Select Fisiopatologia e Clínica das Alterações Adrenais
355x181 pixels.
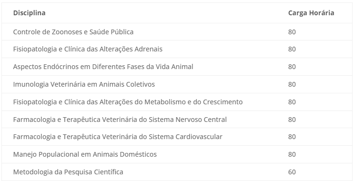click(88, 49)
